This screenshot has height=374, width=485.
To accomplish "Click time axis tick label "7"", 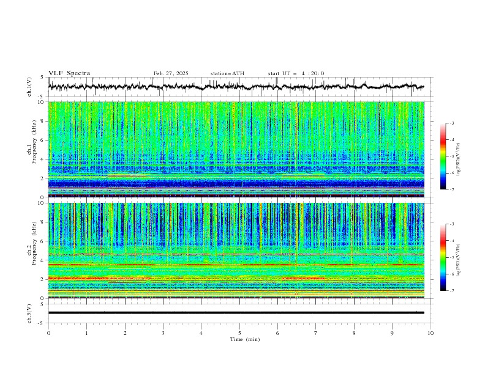I will click(316, 333).
